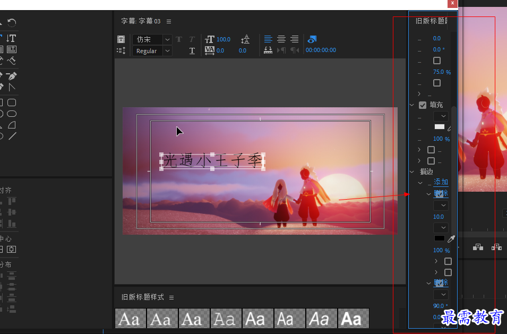Image resolution: width=507 pixels, height=334 pixels.
Task: Open the Tab Stops ruler icon
Action: click(268, 50)
